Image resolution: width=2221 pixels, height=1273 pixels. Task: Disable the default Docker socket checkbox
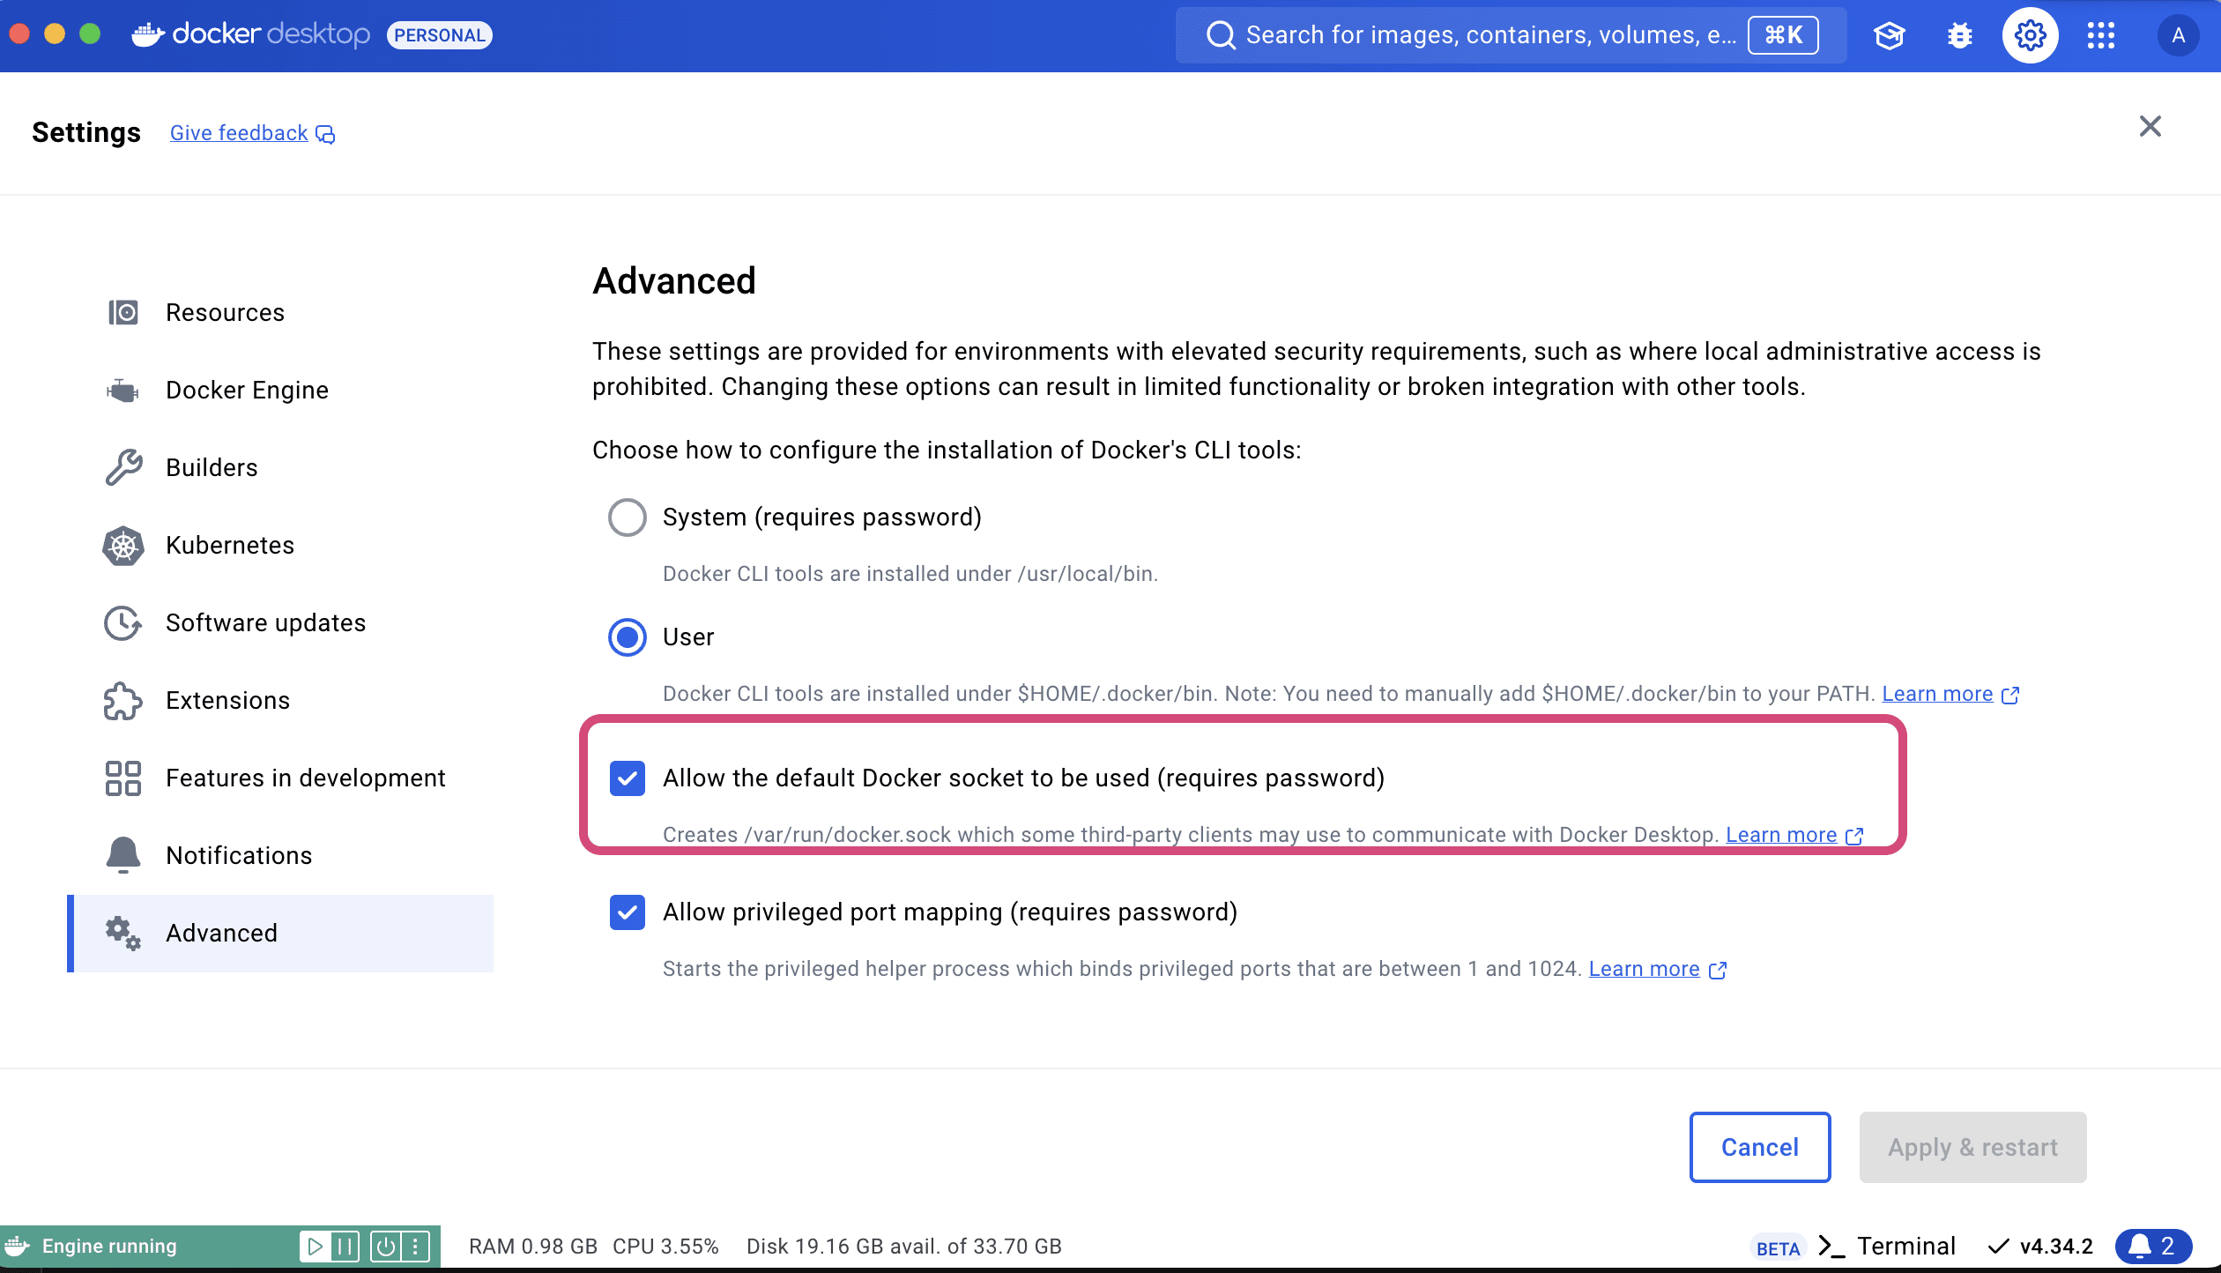627,778
